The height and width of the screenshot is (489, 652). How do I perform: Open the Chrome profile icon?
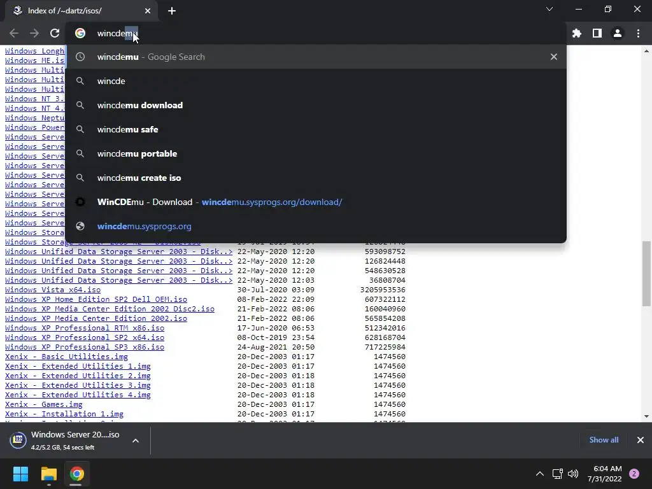pos(618,33)
